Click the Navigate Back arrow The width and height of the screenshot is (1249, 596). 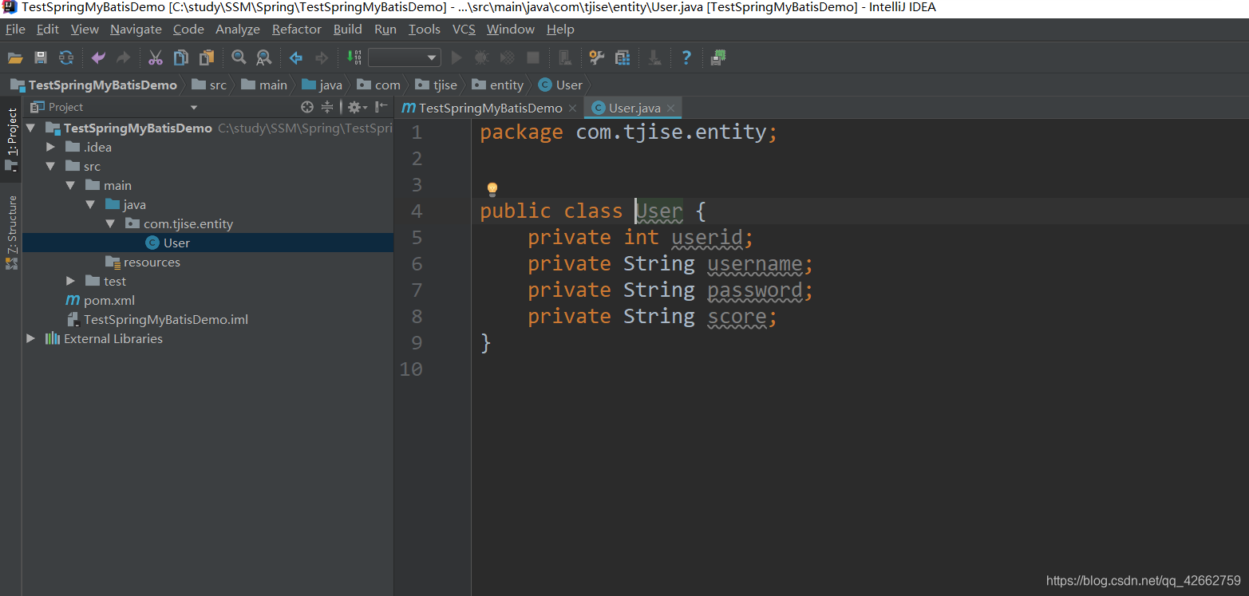[x=296, y=57]
